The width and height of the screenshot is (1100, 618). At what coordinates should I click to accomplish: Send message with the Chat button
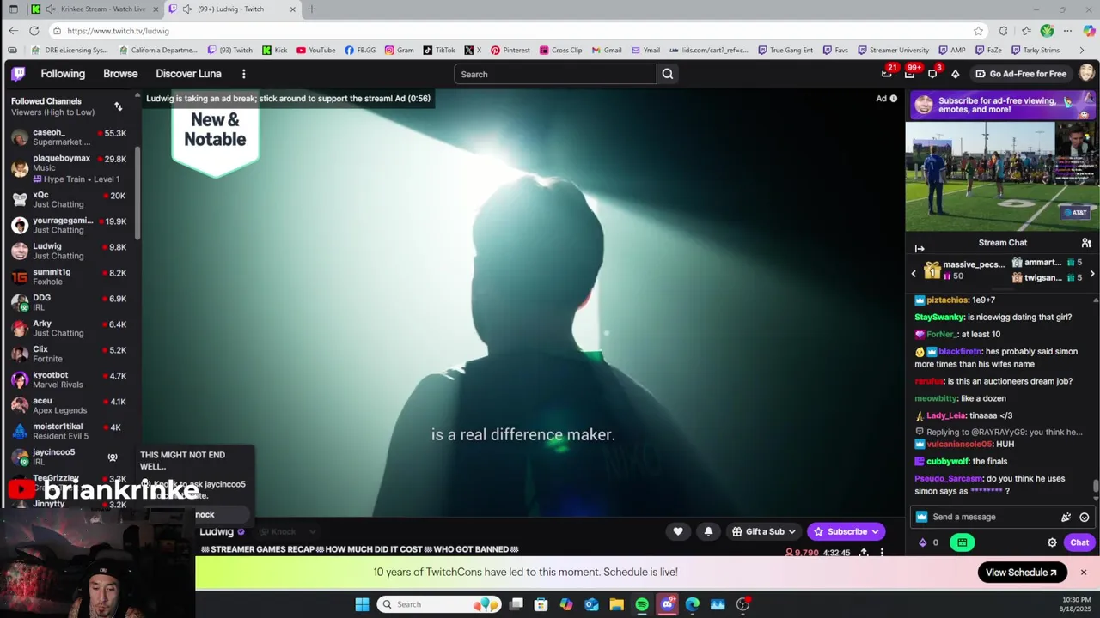coord(1079,542)
